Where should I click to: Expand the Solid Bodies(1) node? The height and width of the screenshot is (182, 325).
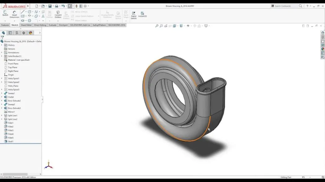[x=2, y=56]
